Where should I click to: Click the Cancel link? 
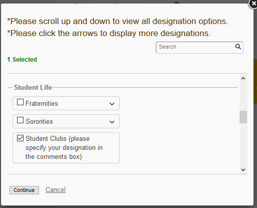click(x=56, y=190)
